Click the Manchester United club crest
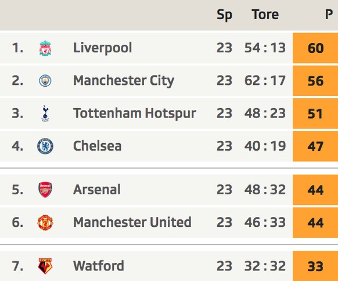 click(x=45, y=222)
